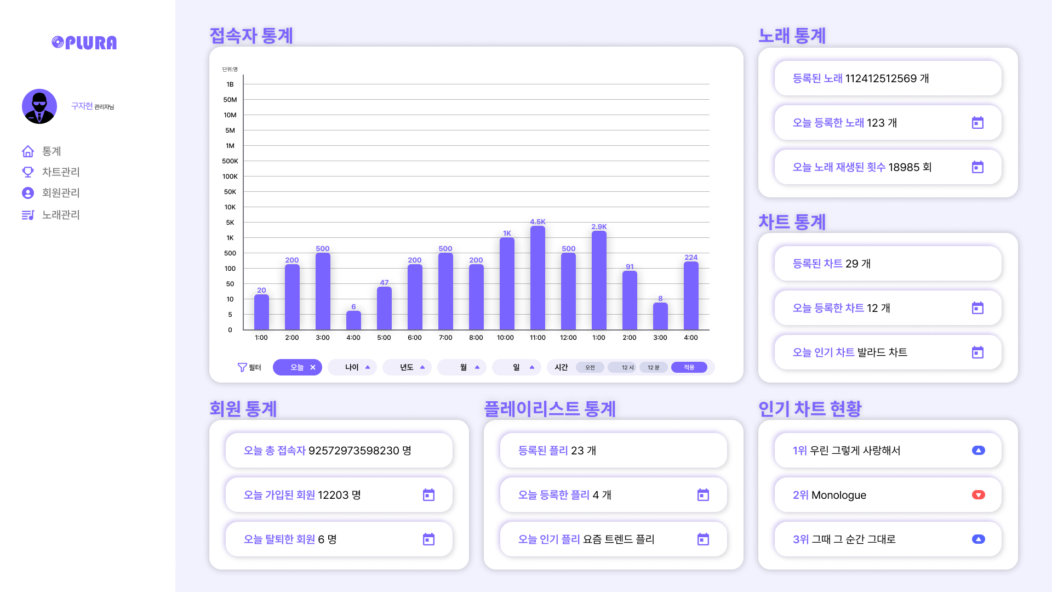Expand the 일 filter dropdown
This screenshot has width=1052, height=592.
click(x=532, y=367)
